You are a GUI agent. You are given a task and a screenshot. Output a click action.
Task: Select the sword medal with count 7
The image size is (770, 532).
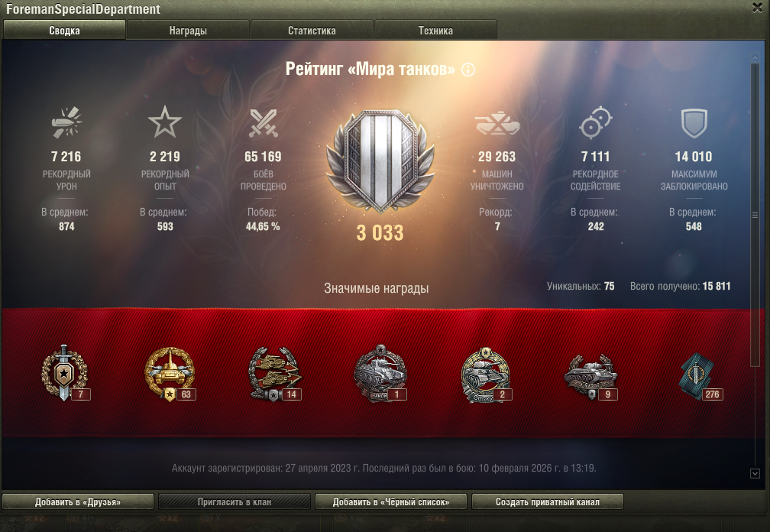[65, 373]
